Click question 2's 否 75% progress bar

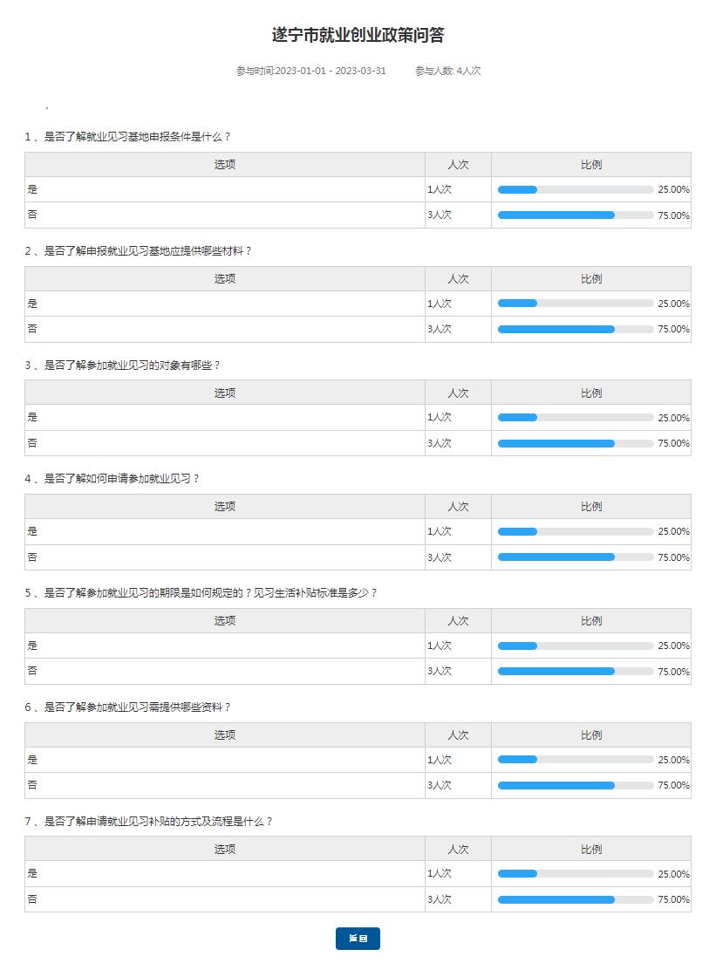click(576, 329)
